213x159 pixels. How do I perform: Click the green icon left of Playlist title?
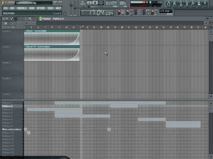point(40,19)
